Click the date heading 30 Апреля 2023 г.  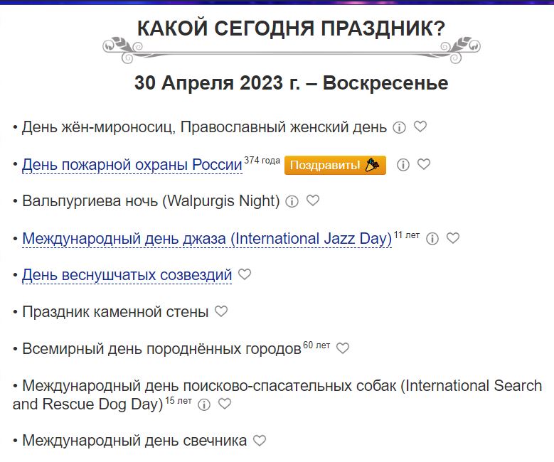click(x=291, y=83)
